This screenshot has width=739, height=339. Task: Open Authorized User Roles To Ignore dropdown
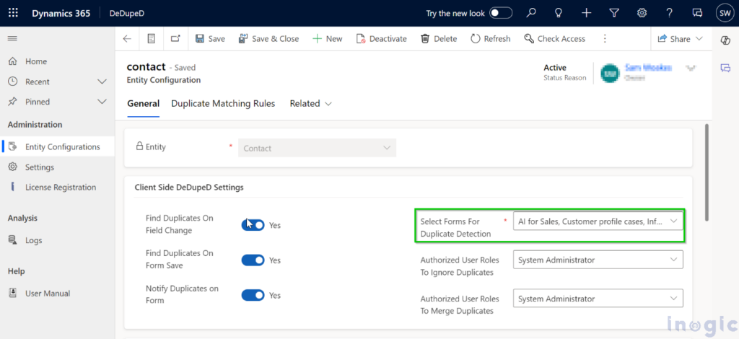tap(598, 260)
